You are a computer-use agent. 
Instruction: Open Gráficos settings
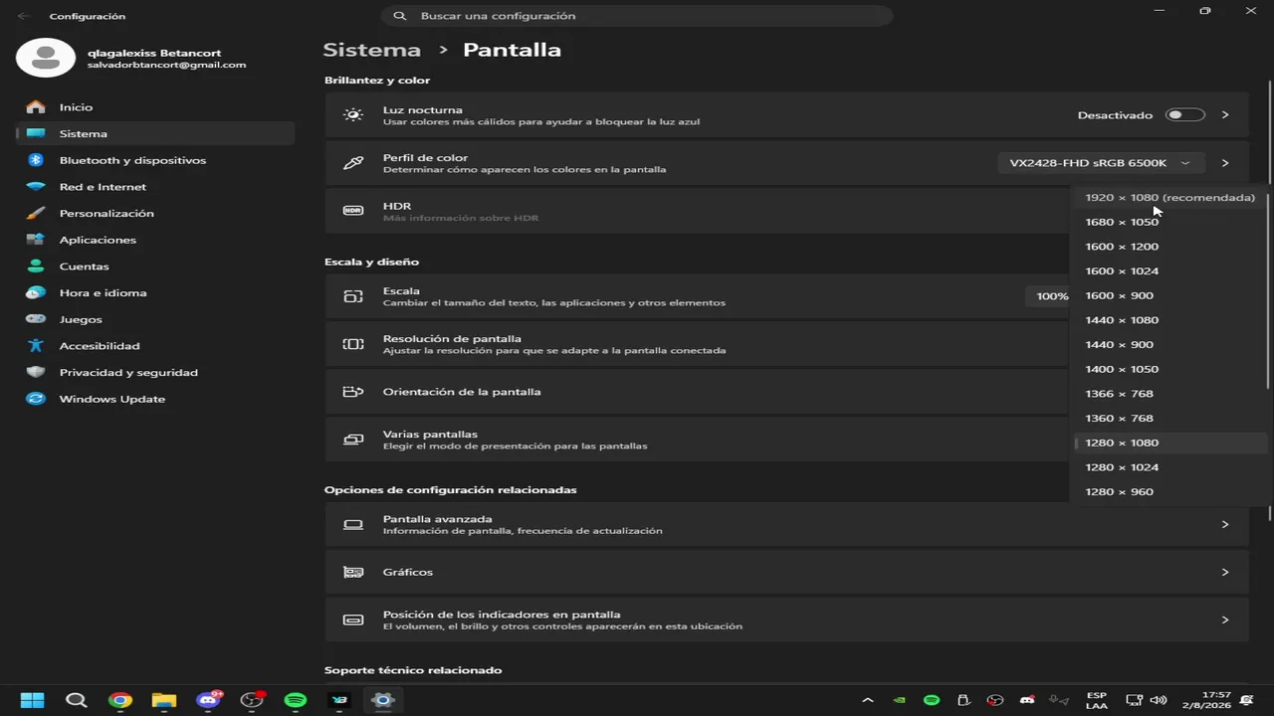(786, 572)
